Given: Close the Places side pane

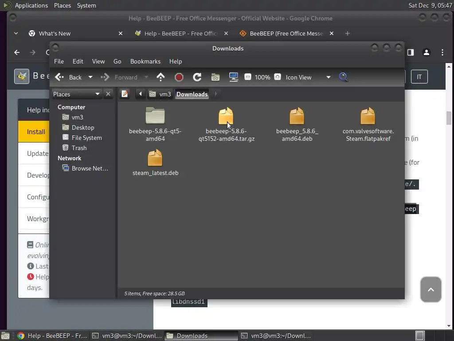Looking at the screenshot, I should 108,94.
